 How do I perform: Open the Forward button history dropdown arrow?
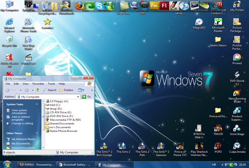tap(33, 90)
